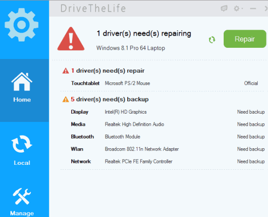
Task: Open the feedback chat icon in title bar
Action: (x=224, y=8)
